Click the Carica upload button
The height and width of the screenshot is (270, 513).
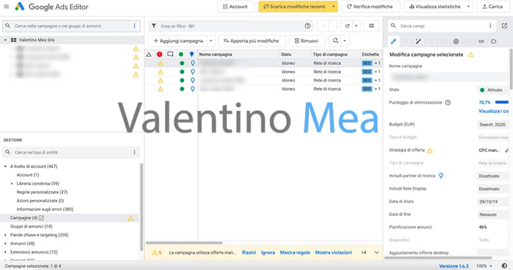coord(493,7)
